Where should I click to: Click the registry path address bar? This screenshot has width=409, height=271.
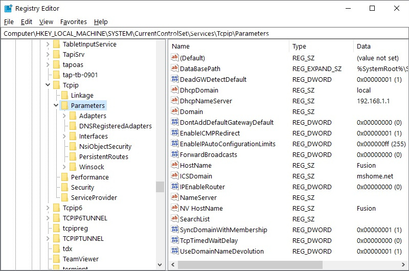point(204,33)
